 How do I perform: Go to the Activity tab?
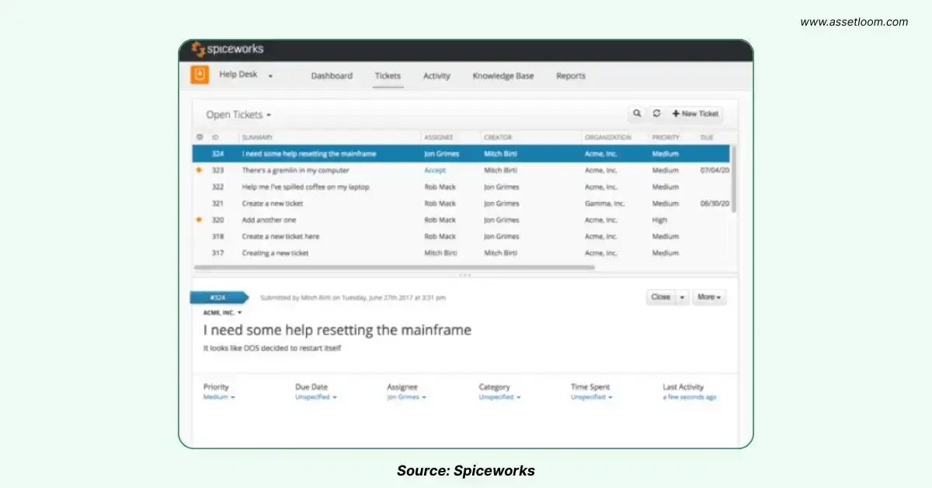click(436, 76)
